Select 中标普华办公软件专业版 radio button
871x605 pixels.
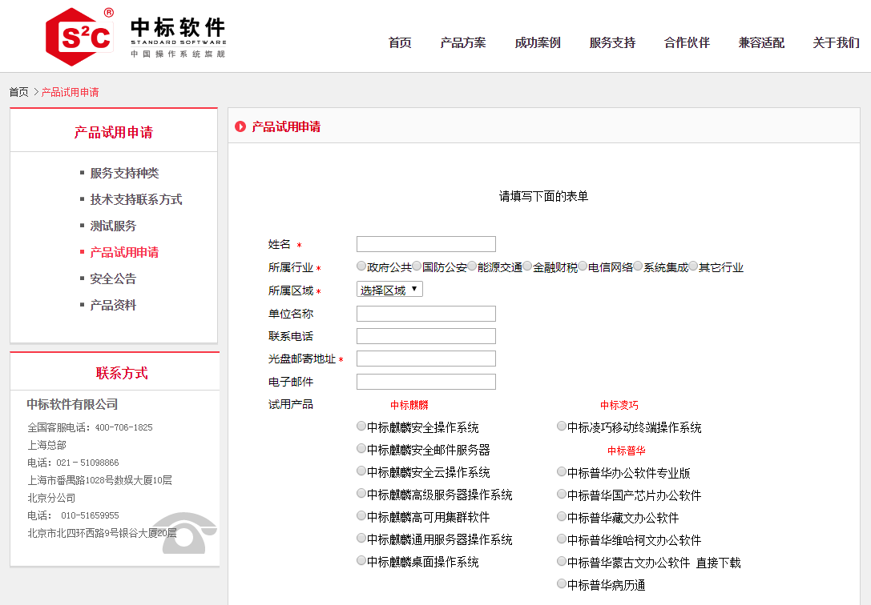tap(562, 471)
